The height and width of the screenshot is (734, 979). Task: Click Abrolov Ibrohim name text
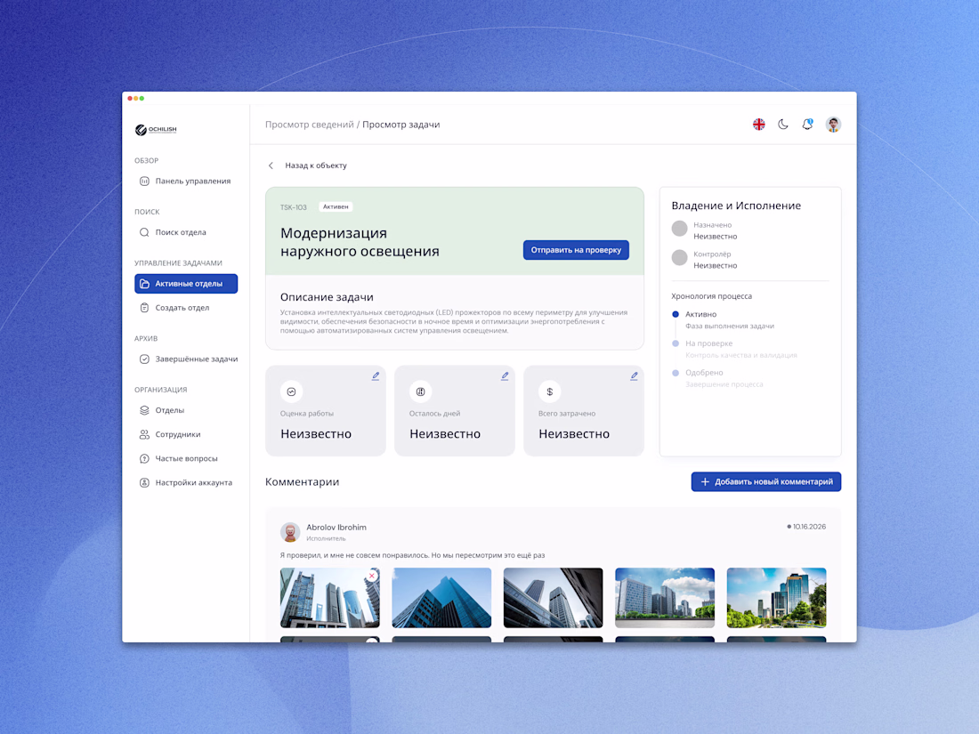tap(336, 527)
